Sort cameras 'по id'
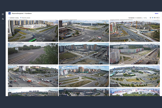162x108 pixels. [x=145, y=18]
